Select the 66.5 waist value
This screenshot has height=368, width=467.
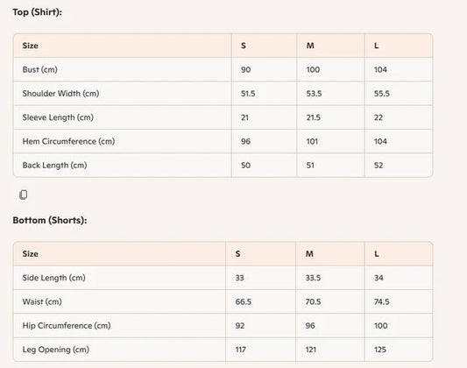[x=244, y=301]
